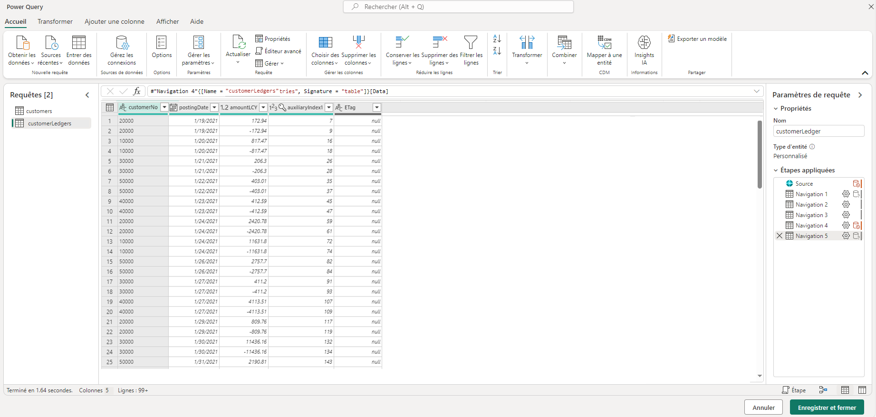Viewport: 876px width, 417px height.
Task: Switch to diagram view in status bar
Action: 823,390
